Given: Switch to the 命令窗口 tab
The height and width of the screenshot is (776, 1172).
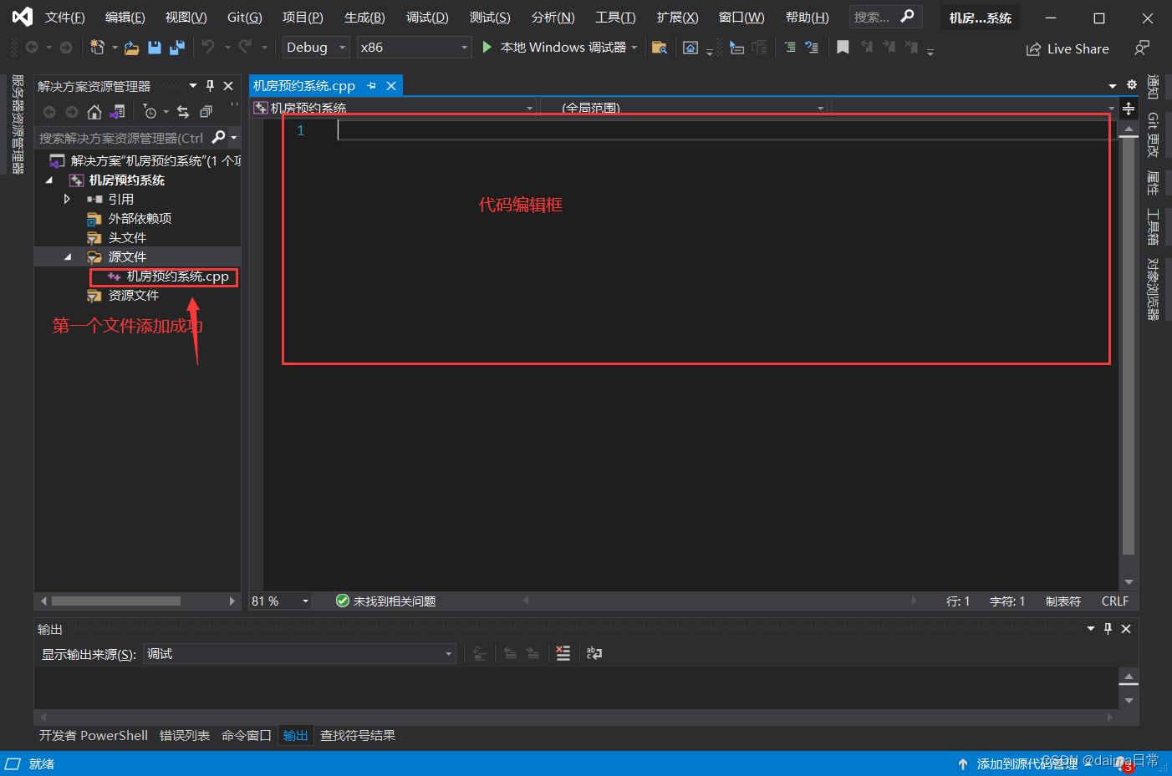Looking at the screenshot, I should coord(247,736).
